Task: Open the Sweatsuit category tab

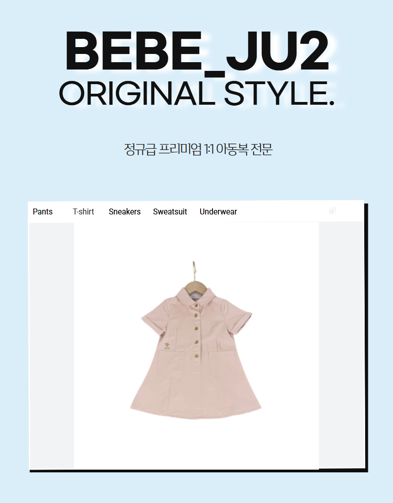Action: pyautogui.click(x=170, y=212)
